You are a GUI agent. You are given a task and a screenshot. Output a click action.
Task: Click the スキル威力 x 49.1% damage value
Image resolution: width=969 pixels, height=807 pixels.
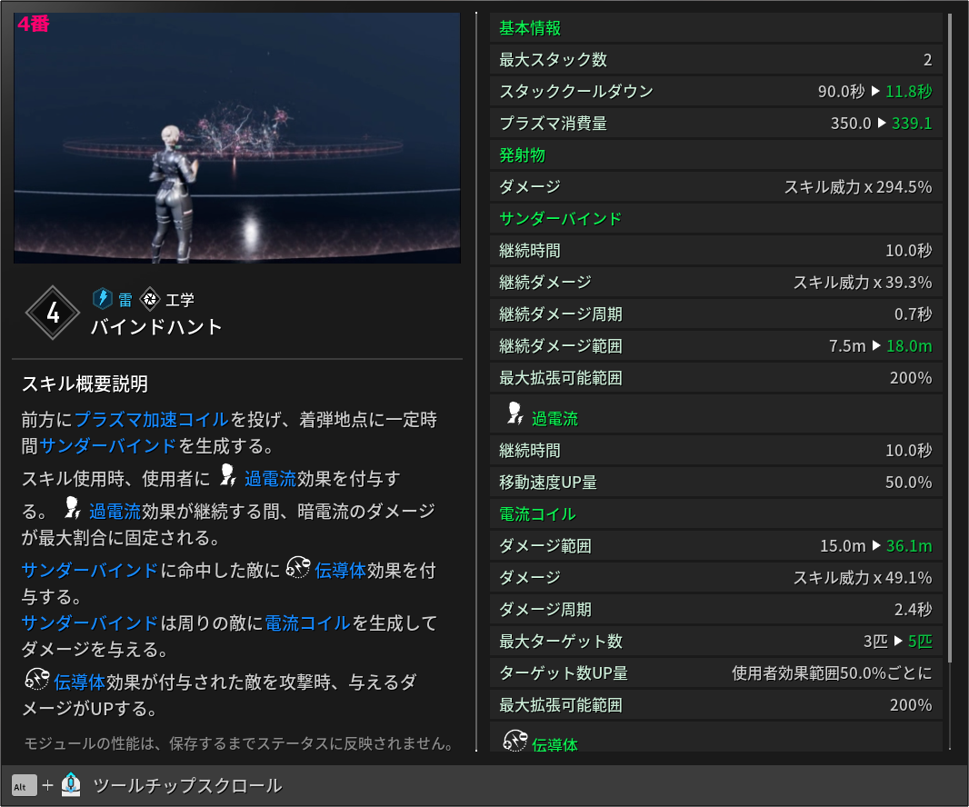862,578
